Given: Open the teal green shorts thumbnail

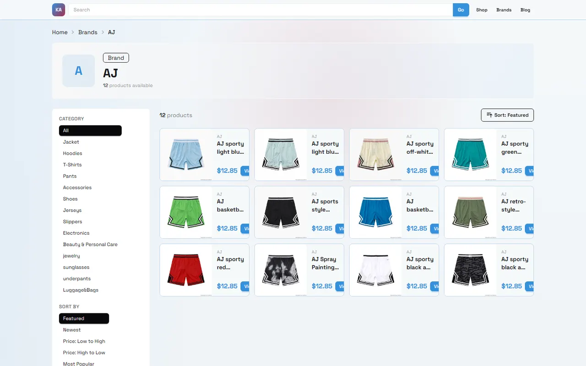Looking at the screenshot, I should click(x=470, y=155).
